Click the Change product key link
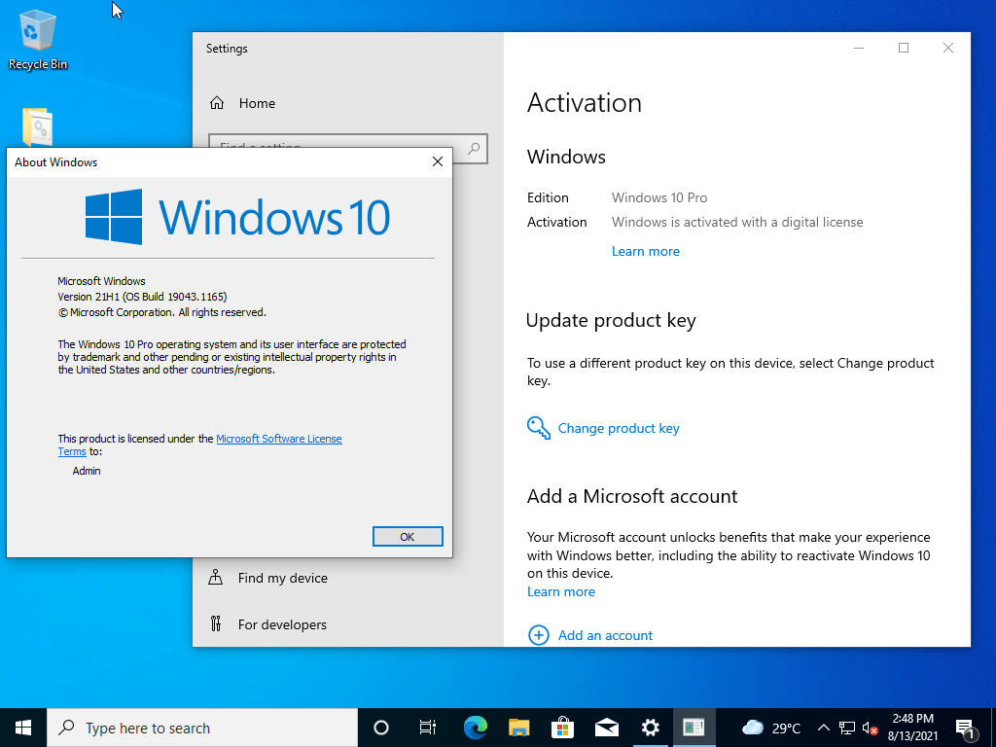Viewport: 996px width, 747px height. (x=619, y=428)
